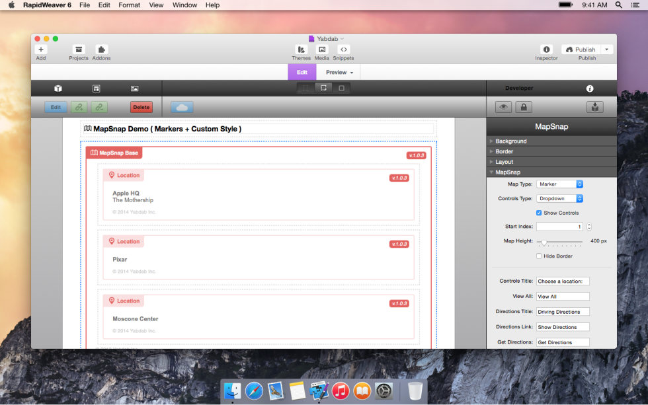Click the red Delete button
This screenshot has height=405, width=648.
pos(142,107)
